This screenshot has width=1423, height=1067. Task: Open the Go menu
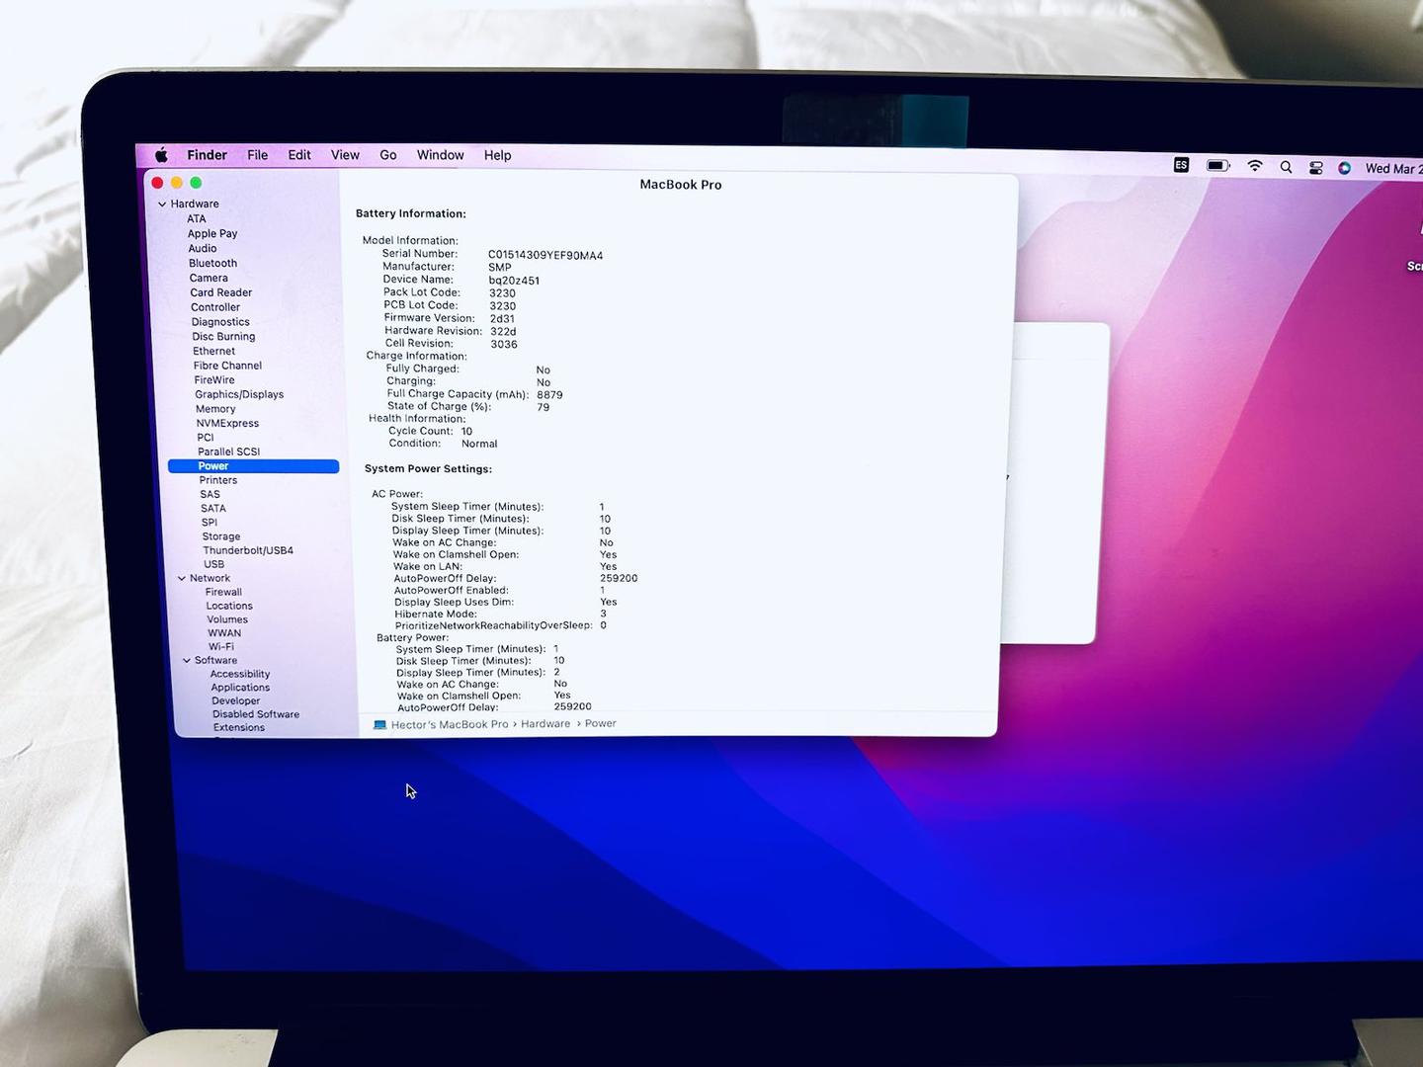coord(388,155)
